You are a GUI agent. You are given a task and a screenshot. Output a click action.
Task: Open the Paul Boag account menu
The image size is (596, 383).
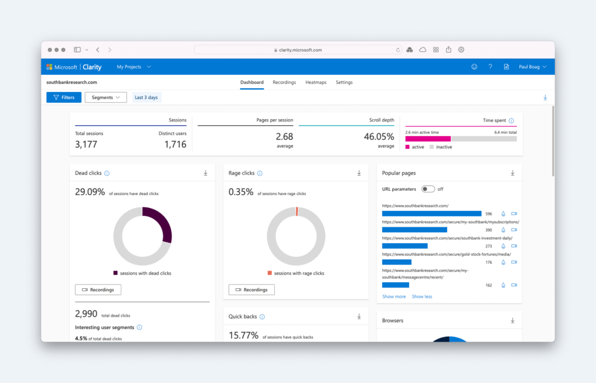click(532, 67)
